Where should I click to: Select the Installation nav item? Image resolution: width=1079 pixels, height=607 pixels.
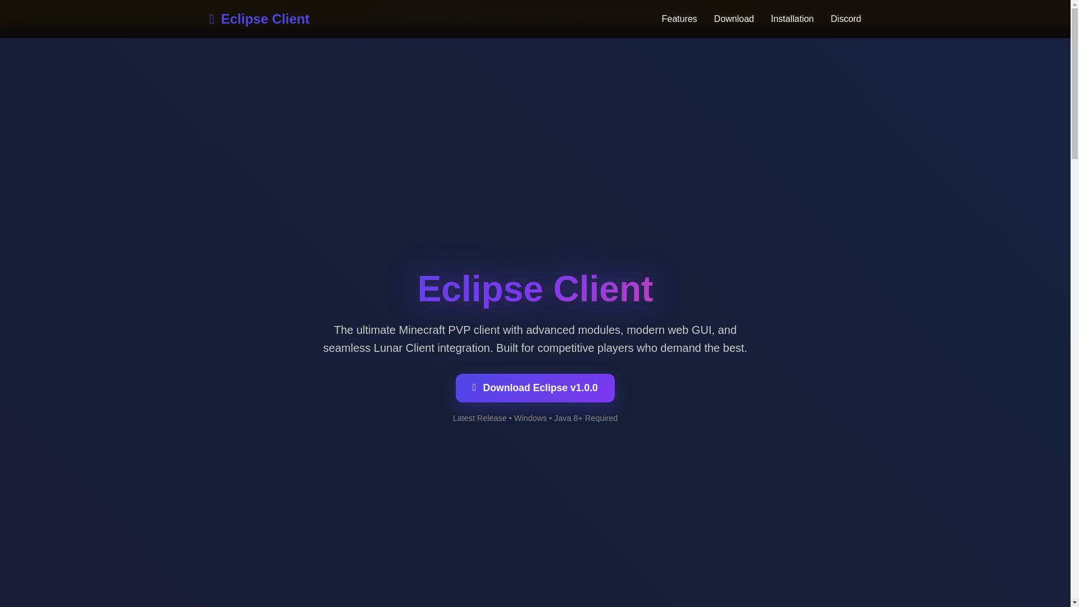792,19
